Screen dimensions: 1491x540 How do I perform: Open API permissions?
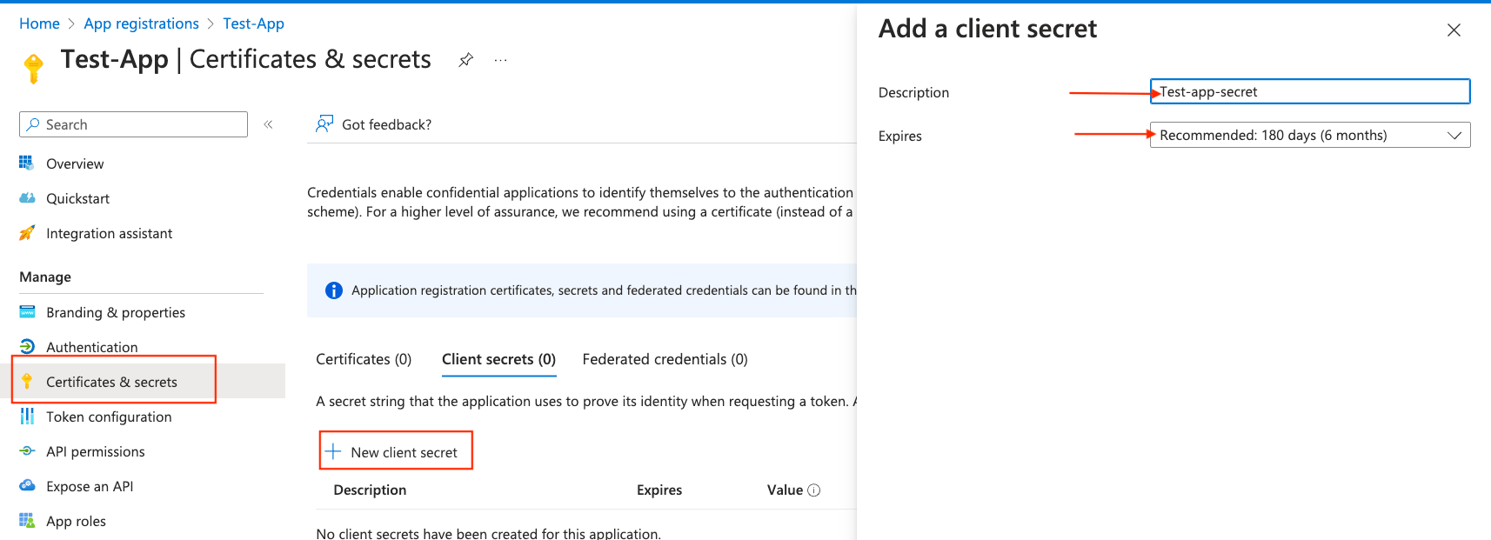pyautogui.click(x=96, y=451)
